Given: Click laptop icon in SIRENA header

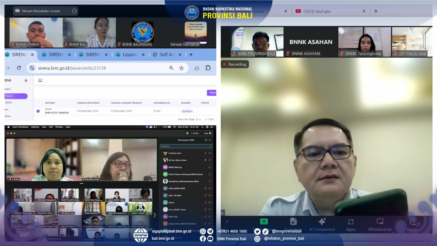Looking at the screenshot, I should 40,80.
